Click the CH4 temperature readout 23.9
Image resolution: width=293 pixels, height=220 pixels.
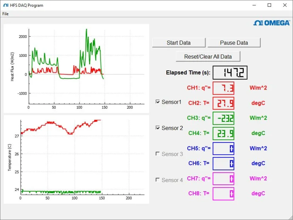click(223, 133)
